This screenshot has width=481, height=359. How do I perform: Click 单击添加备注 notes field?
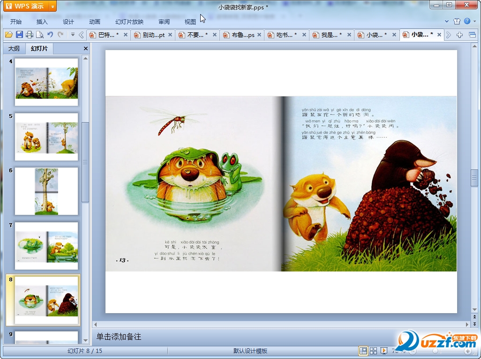coord(119,337)
